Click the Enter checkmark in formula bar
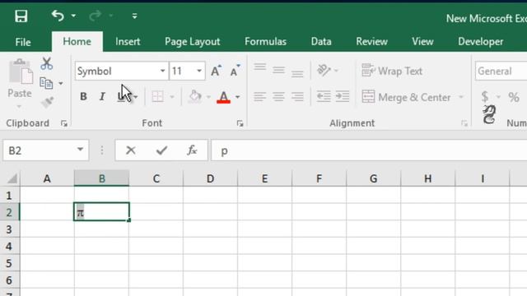This screenshot has width=527, height=296. [x=161, y=150]
